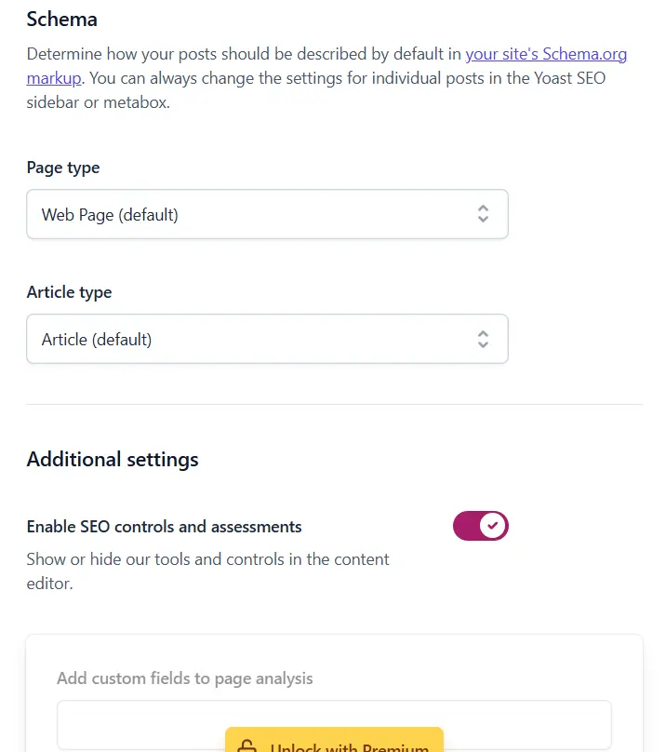Click the "Page type" field label
Viewport: 666px width, 752px height.
click(x=63, y=168)
